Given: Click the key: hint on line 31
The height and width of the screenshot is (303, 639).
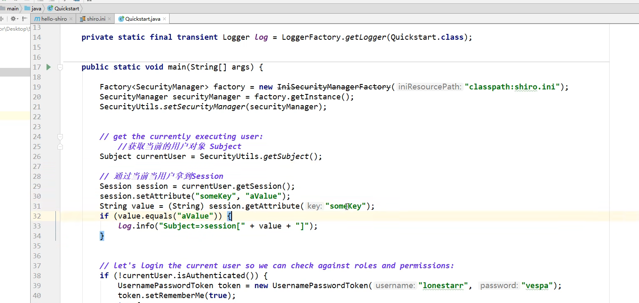Looking at the screenshot, I should pyautogui.click(x=314, y=206).
